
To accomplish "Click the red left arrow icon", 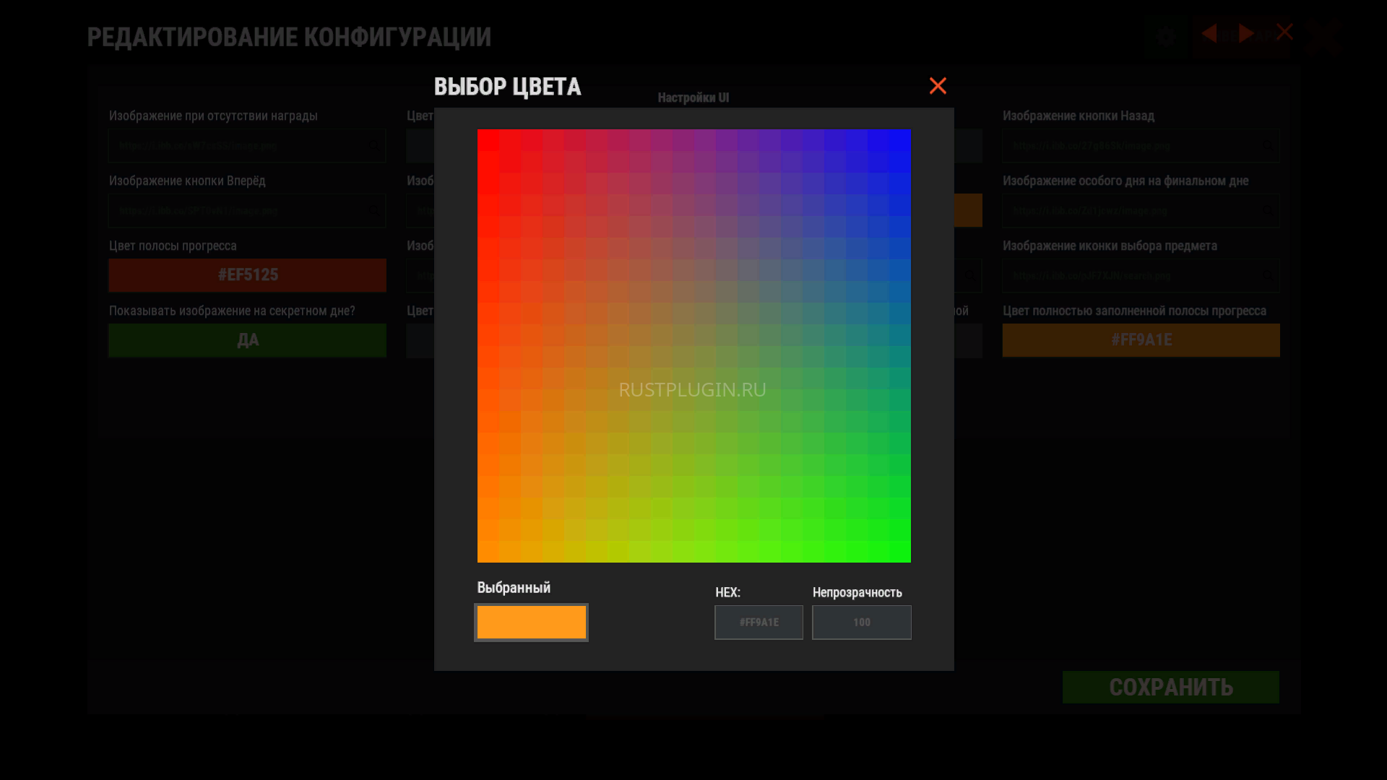I will point(1209,33).
